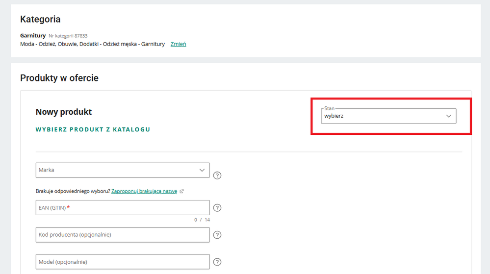Image resolution: width=490 pixels, height=274 pixels.
Task: Click the 0 / 14 character counter
Action: [x=202, y=220]
